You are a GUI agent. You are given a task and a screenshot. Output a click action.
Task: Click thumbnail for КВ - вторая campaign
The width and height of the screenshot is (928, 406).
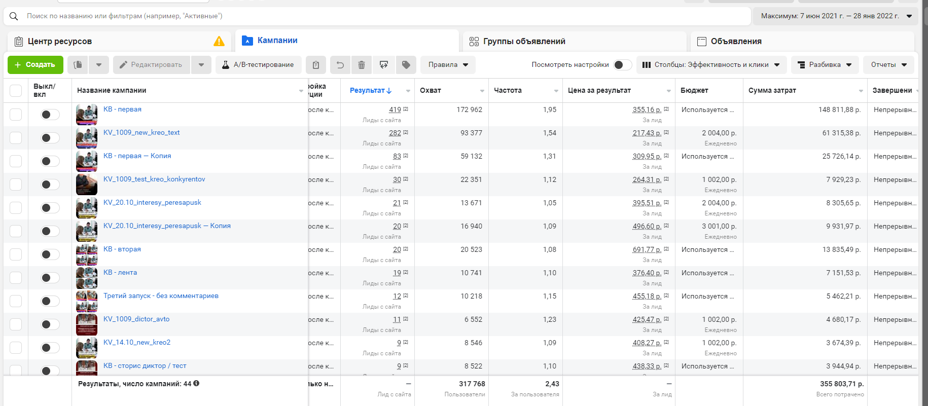click(87, 254)
